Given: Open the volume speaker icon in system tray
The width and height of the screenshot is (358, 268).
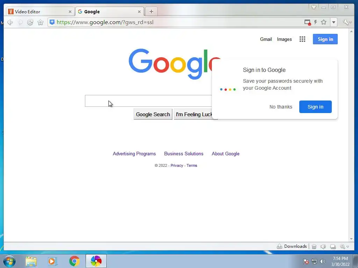Looking at the screenshot, I should [322, 261].
